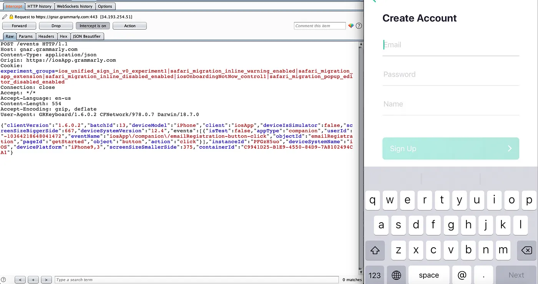538x284 pixels.
Task: Tap the backspace delete key
Action: (526, 250)
